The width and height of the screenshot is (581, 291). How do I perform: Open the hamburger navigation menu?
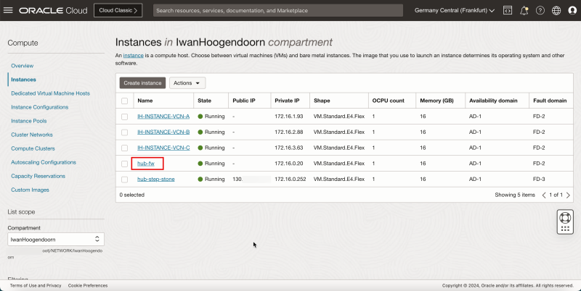pos(9,11)
